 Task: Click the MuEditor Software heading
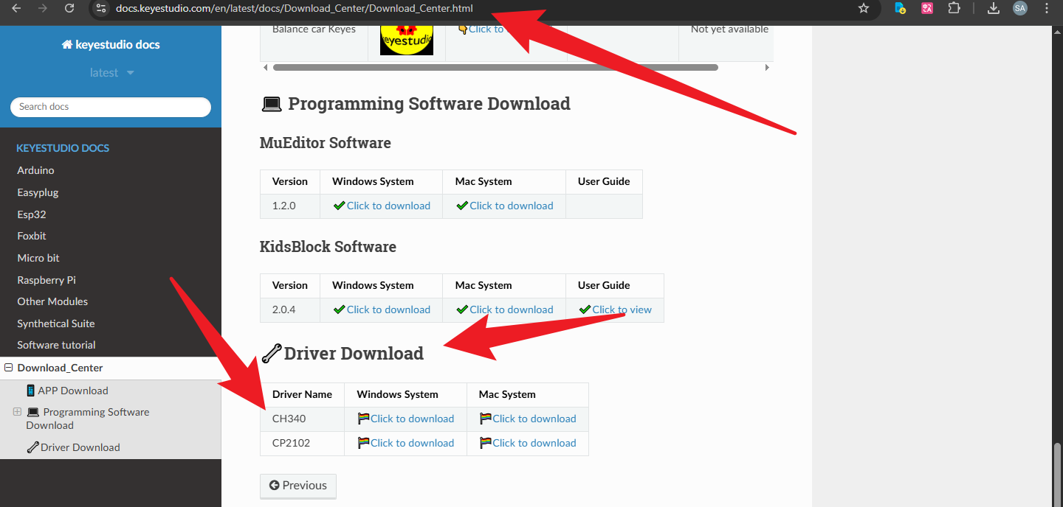pos(326,143)
